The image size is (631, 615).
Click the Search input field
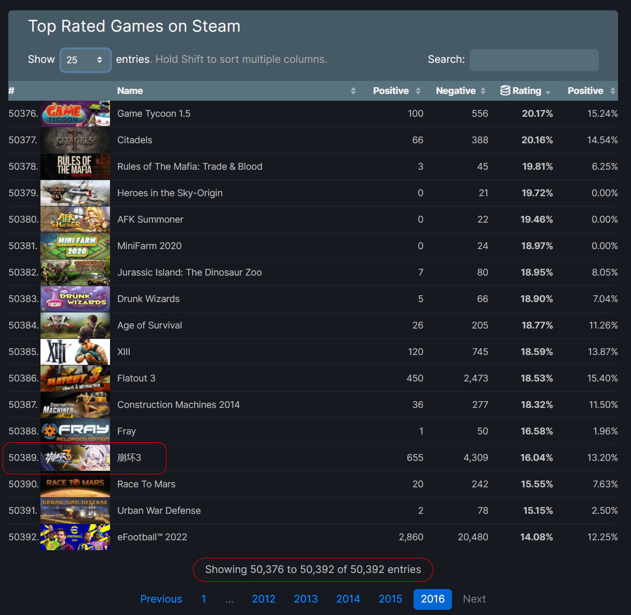tap(534, 60)
